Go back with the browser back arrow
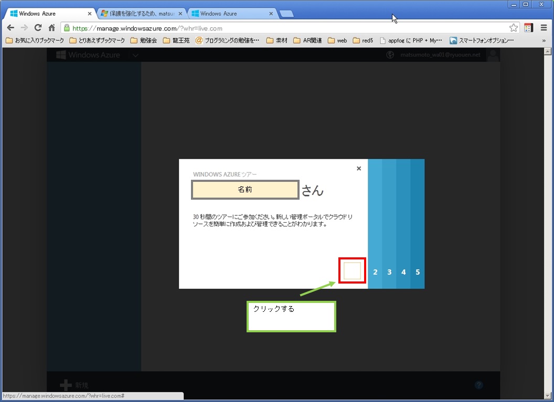Image resolution: width=554 pixels, height=402 pixels. point(10,28)
